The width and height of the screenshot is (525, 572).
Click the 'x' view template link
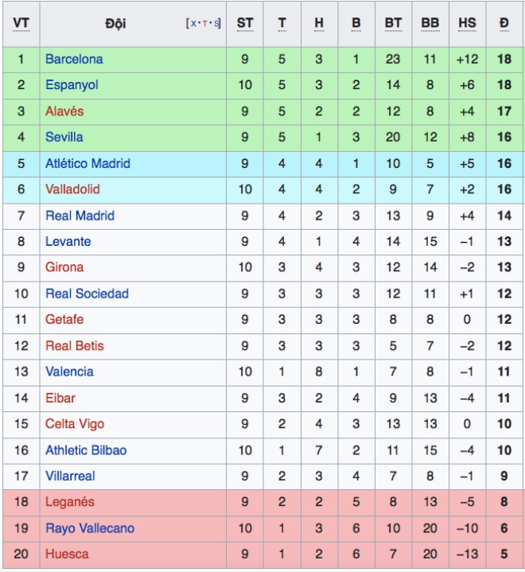point(193,24)
